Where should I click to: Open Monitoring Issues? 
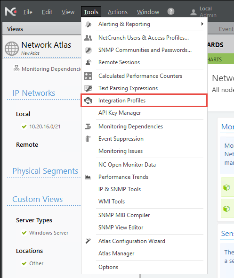point(144,151)
